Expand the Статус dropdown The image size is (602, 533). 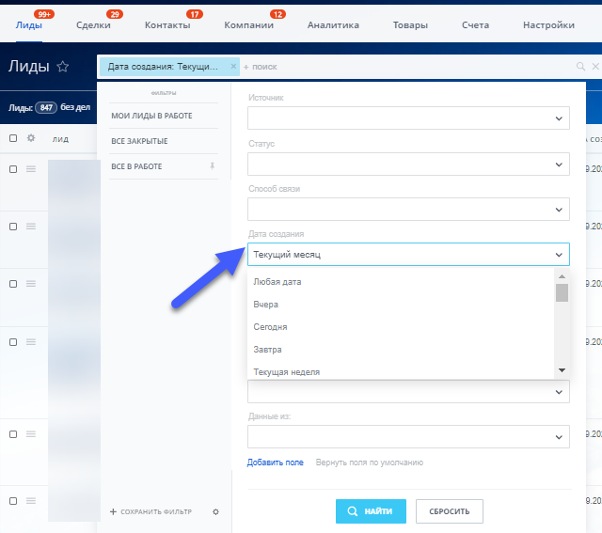point(408,165)
